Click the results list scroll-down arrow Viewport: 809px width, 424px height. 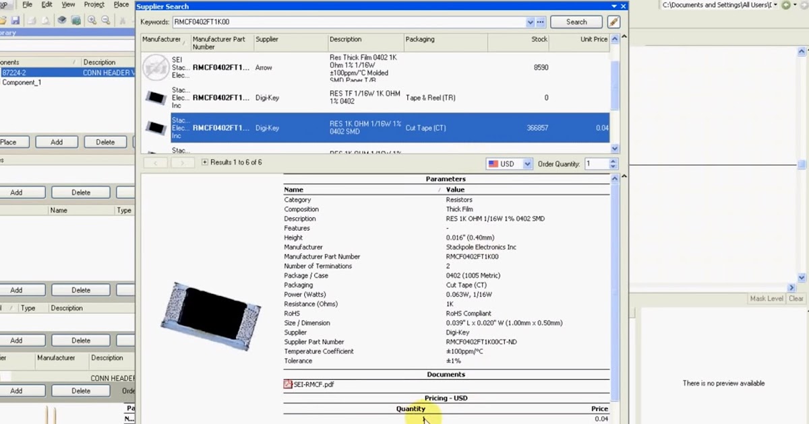pyautogui.click(x=615, y=148)
